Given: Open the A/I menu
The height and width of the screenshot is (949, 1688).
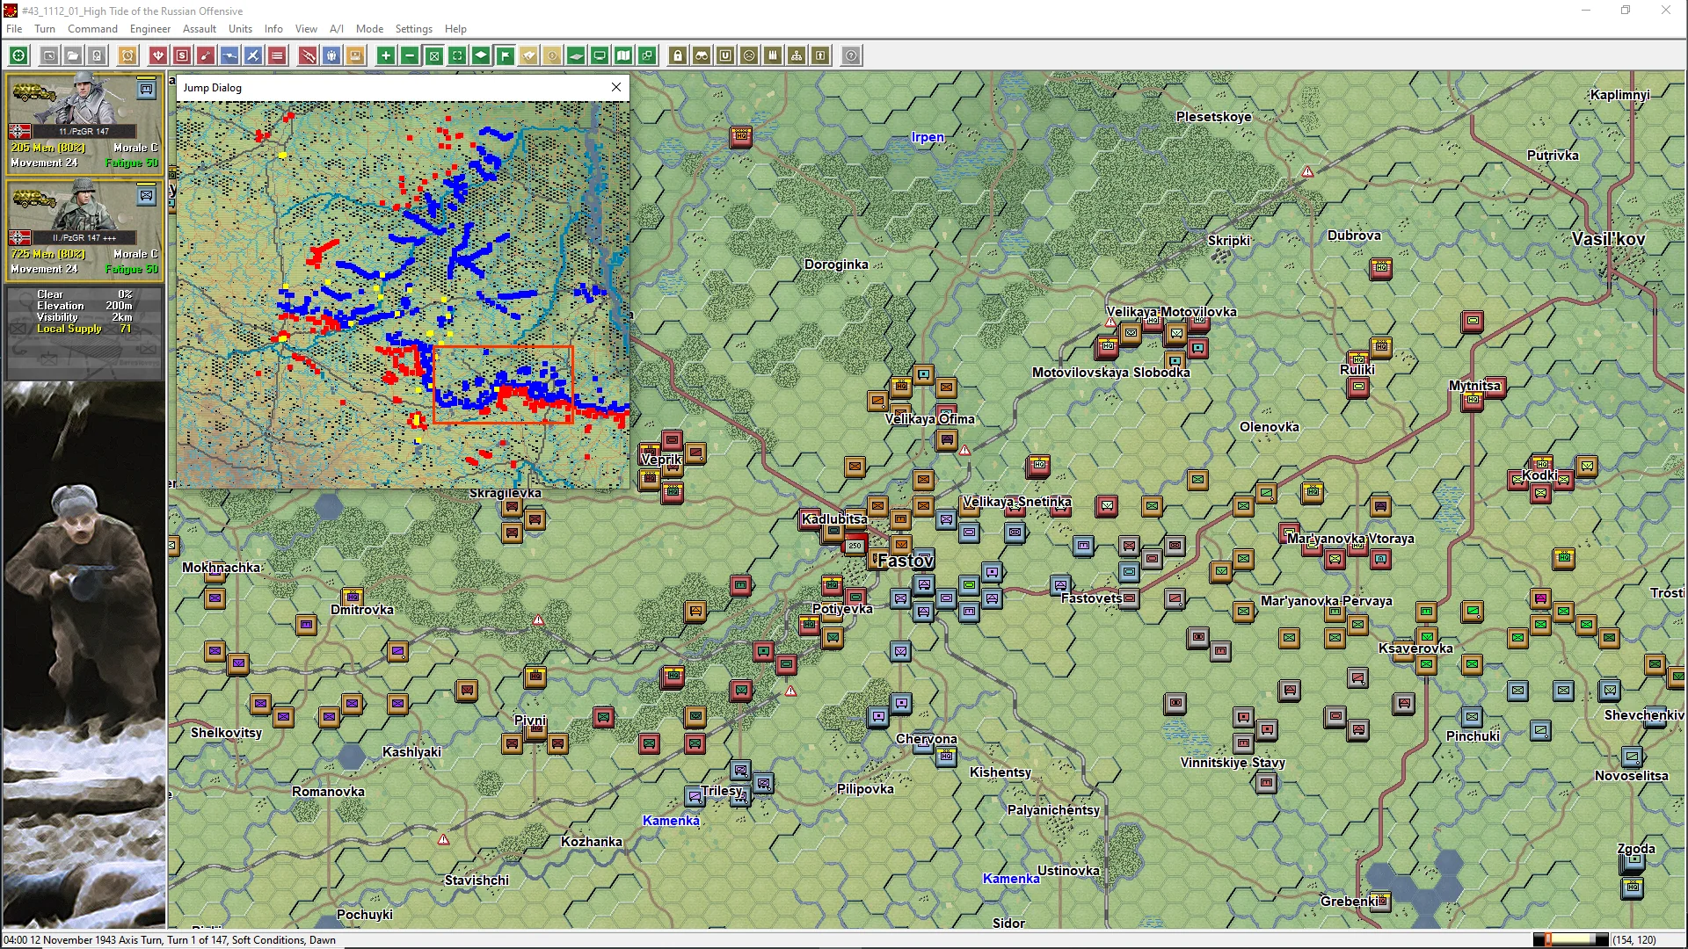Looking at the screenshot, I should tap(337, 29).
